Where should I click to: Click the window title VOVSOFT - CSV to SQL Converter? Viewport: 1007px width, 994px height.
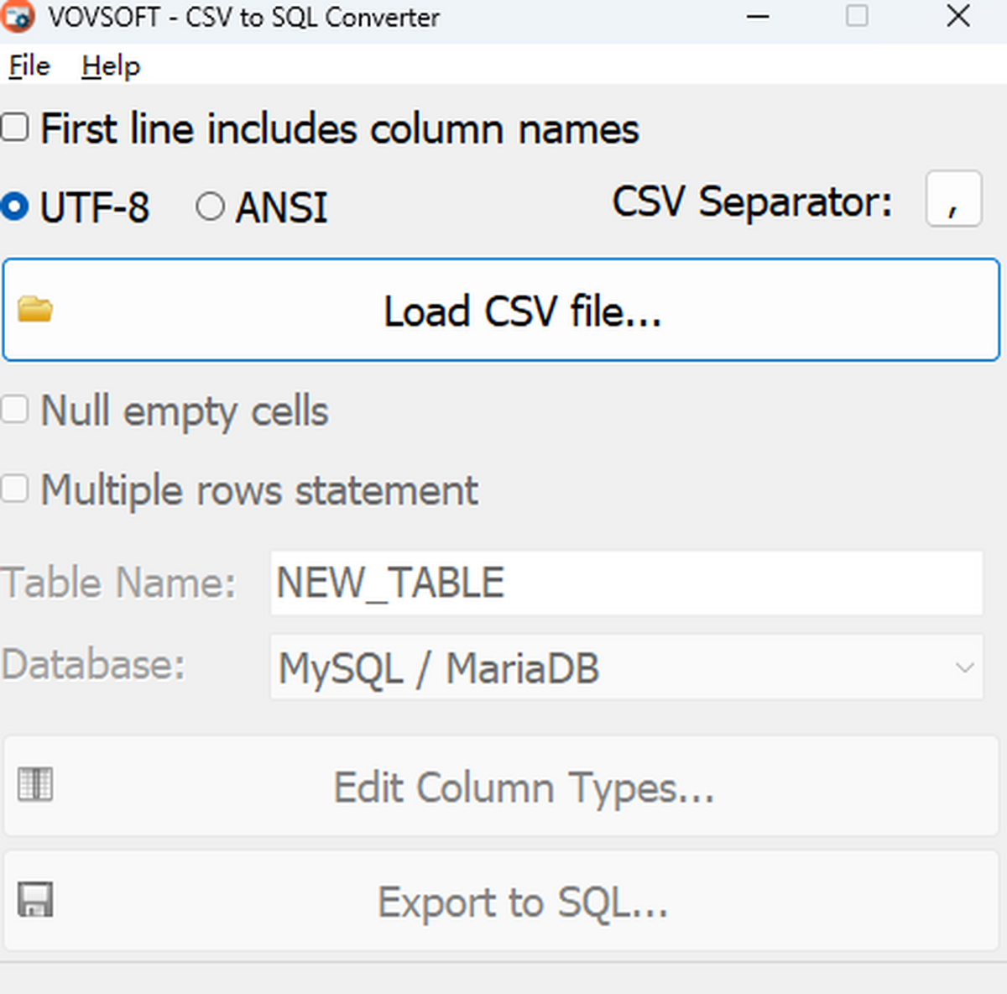pyautogui.click(x=243, y=17)
